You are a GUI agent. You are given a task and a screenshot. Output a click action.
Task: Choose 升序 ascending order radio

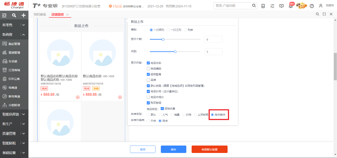point(148,121)
